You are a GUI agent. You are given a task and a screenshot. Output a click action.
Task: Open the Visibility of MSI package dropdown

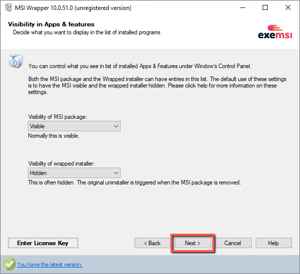(74, 126)
